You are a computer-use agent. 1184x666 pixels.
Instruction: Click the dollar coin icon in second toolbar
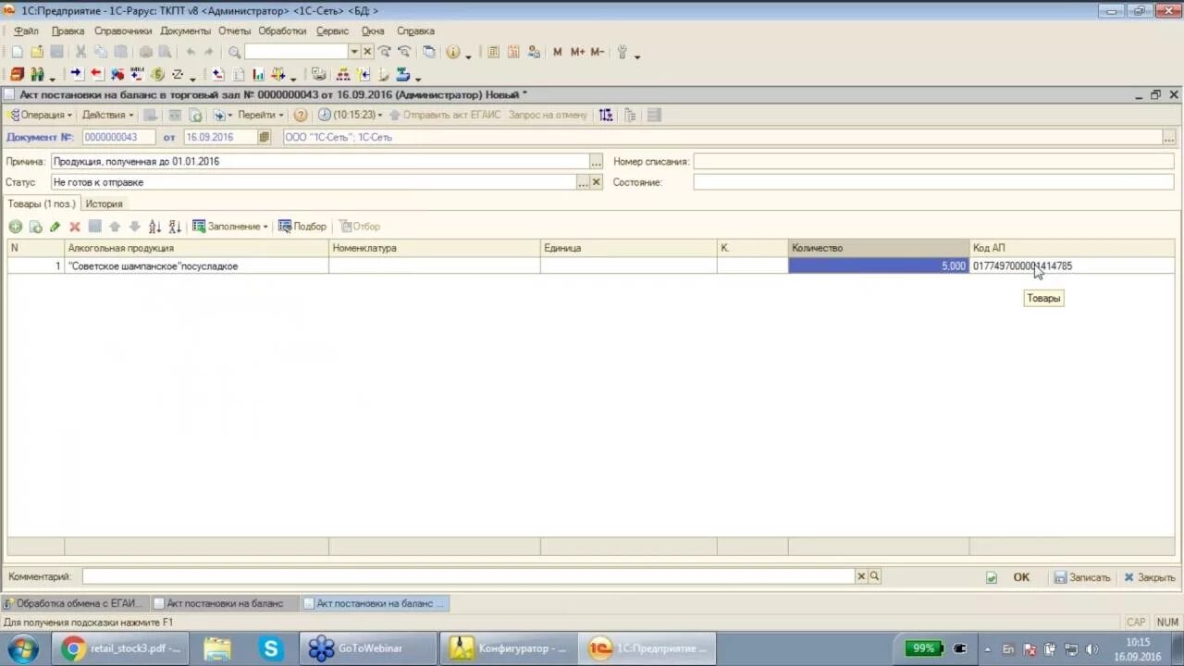coord(157,74)
